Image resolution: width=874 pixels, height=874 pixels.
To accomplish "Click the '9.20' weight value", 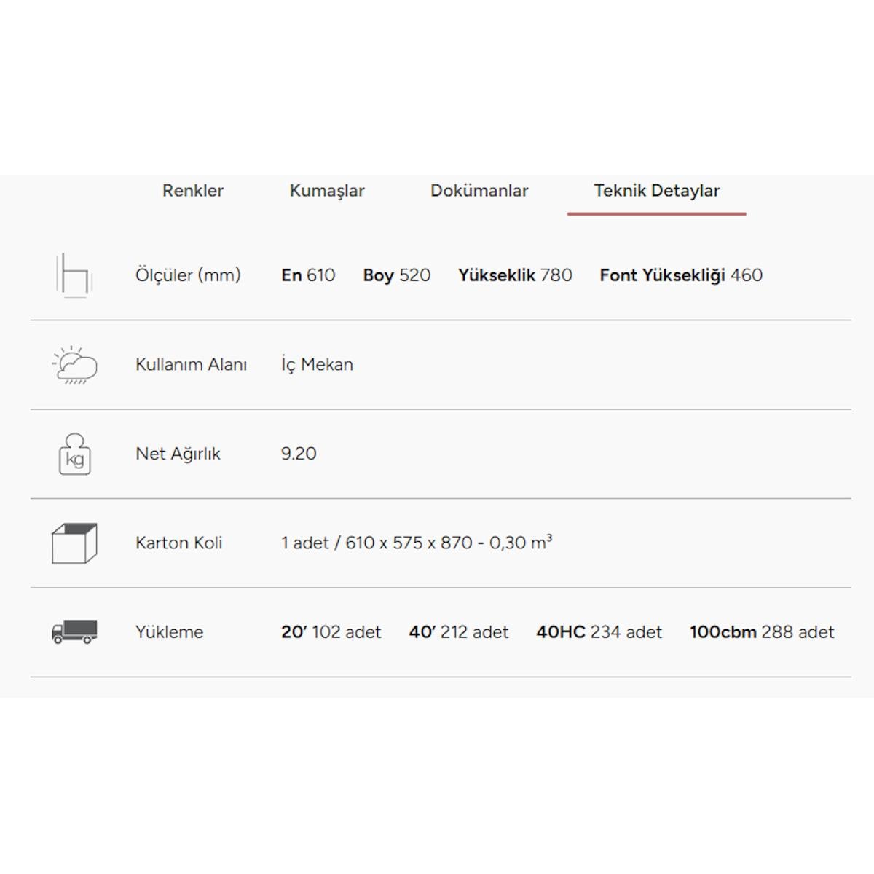I will pyautogui.click(x=299, y=454).
